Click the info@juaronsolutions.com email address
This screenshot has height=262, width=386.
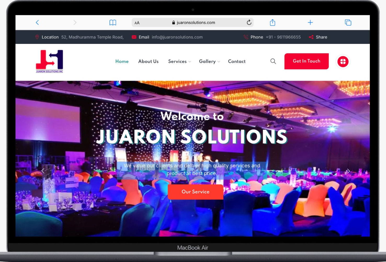(x=177, y=37)
